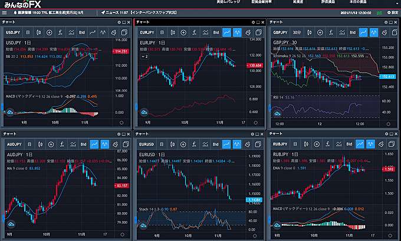The image size is (401, 241).
Task: Open the chart template icon in GBPJPY toolbar
Action: click(x=342, y=32)
